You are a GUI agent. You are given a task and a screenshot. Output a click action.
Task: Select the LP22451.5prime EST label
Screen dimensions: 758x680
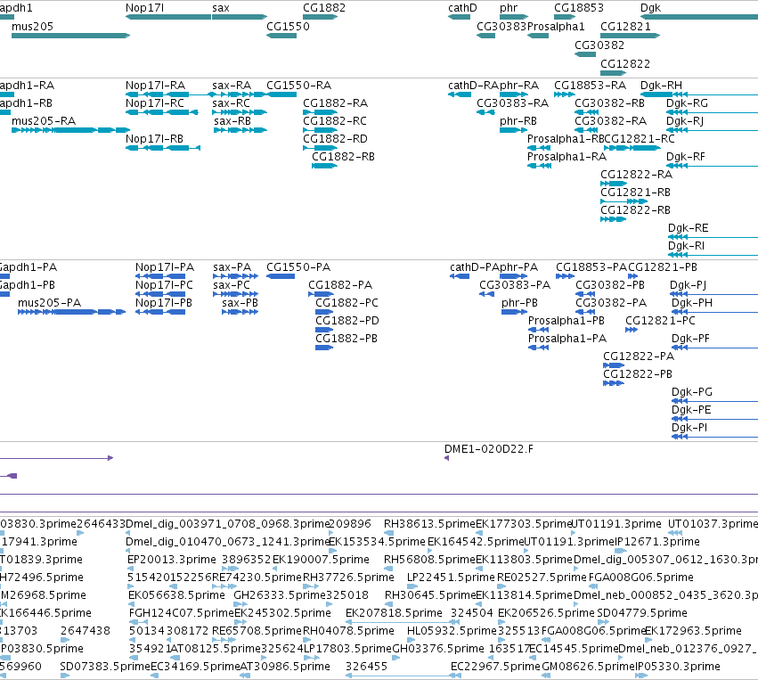pos(451,577)
